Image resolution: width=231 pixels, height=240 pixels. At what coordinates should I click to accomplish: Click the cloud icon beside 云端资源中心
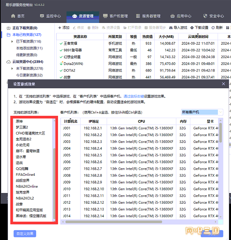tap(8, 62)
